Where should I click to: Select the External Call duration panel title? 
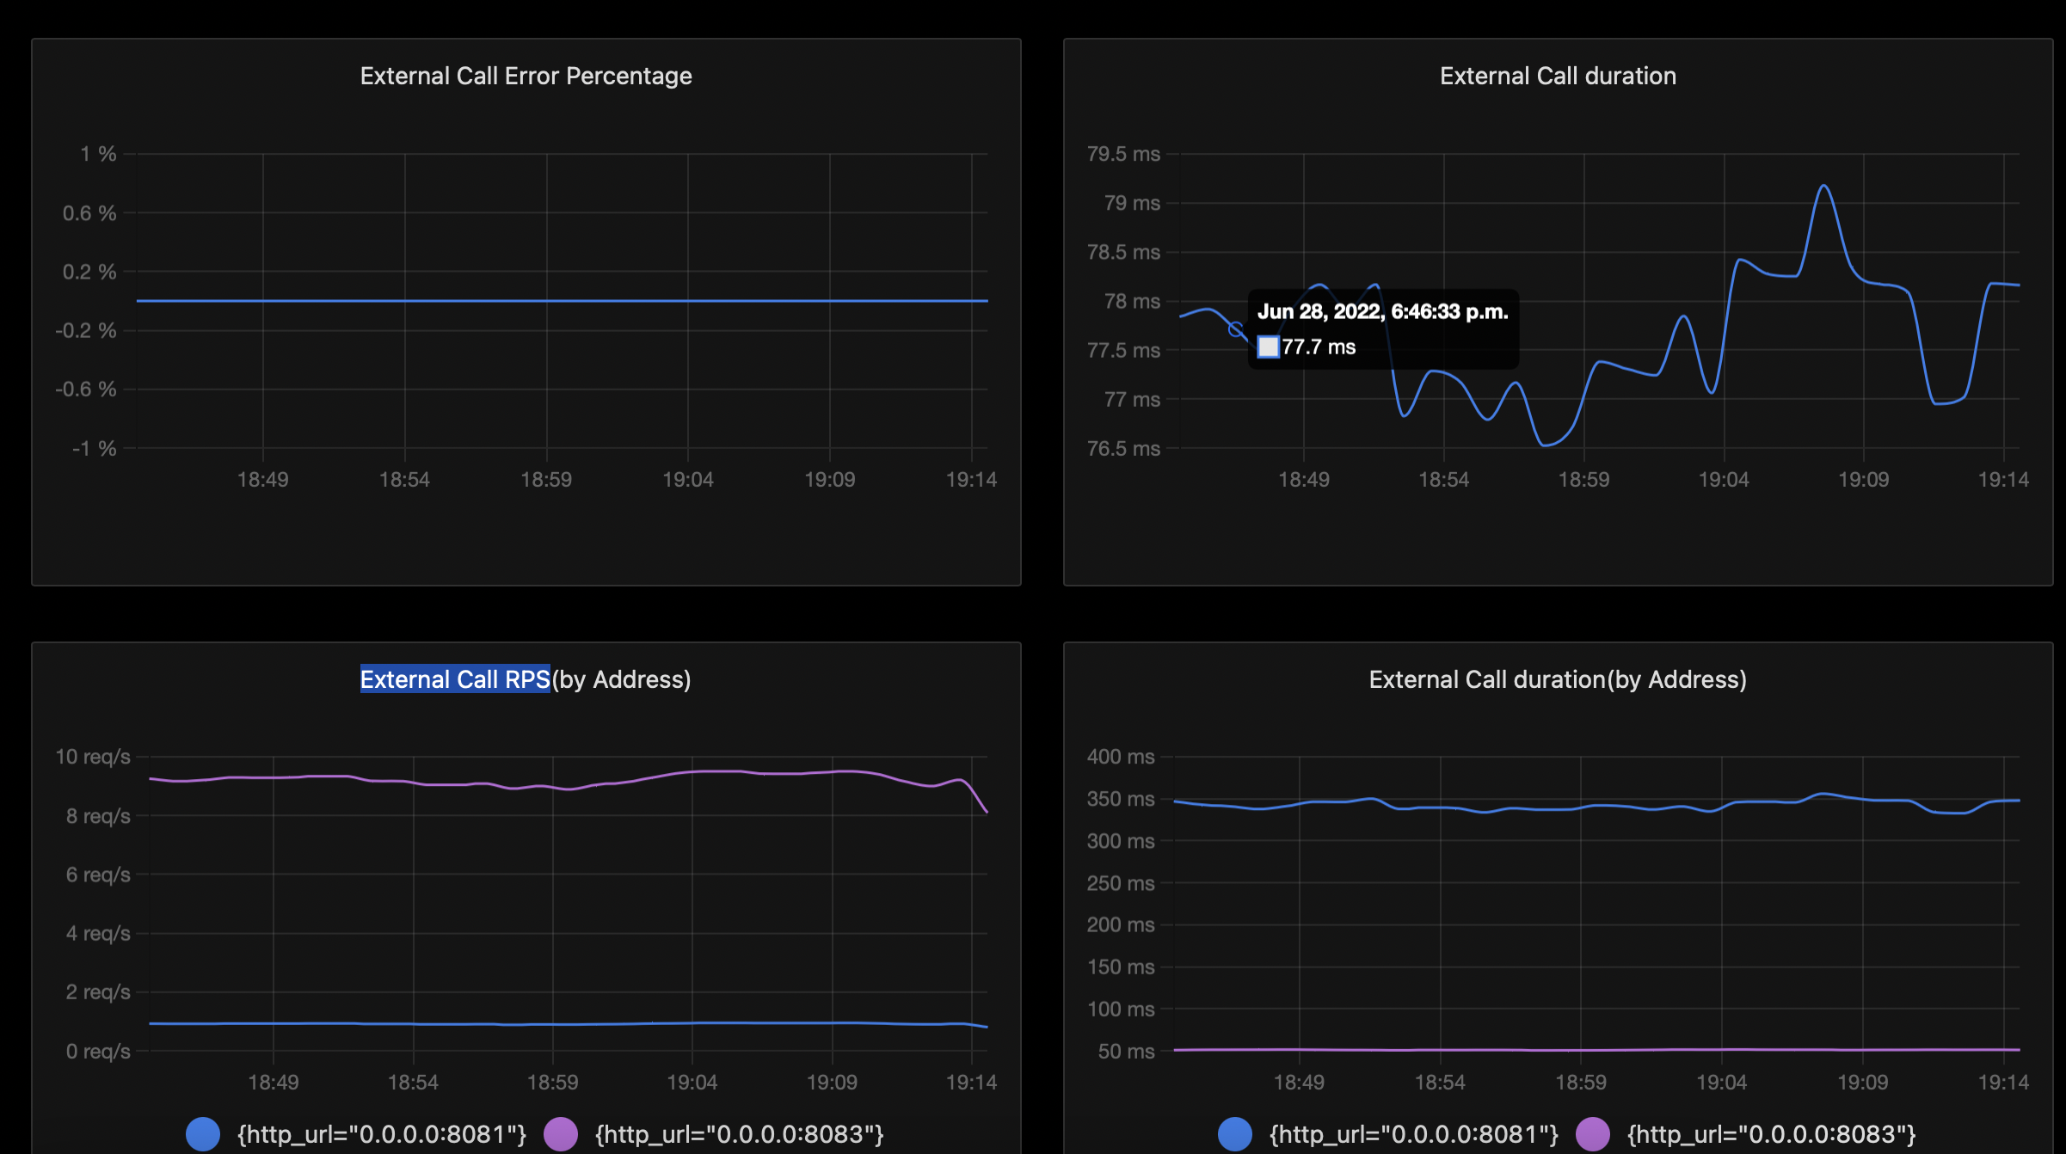pos(1558,76)
